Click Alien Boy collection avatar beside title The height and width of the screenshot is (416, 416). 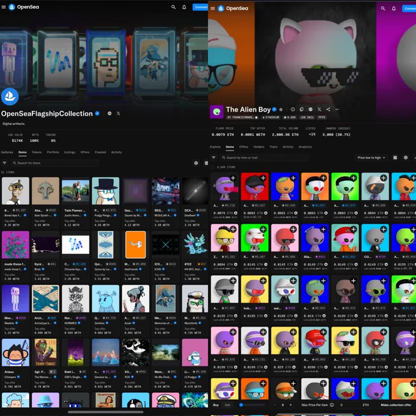point(217,112)
